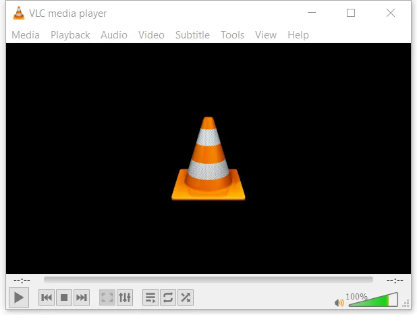Open extended settings equalizer panel

(125, 297)
